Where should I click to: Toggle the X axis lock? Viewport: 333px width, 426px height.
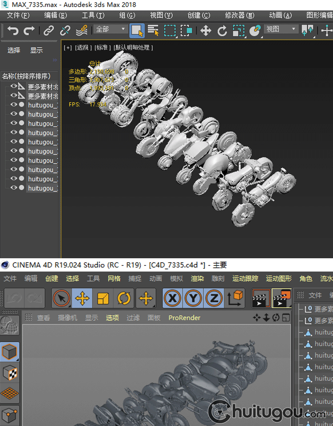click(x=173, y=299)
